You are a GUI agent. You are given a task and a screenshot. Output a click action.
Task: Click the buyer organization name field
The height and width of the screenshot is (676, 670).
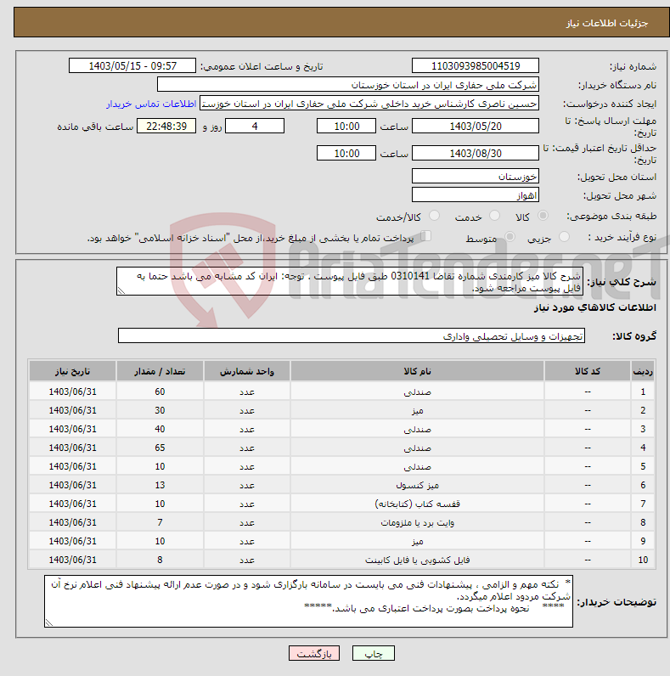click(x=348, y=85)
